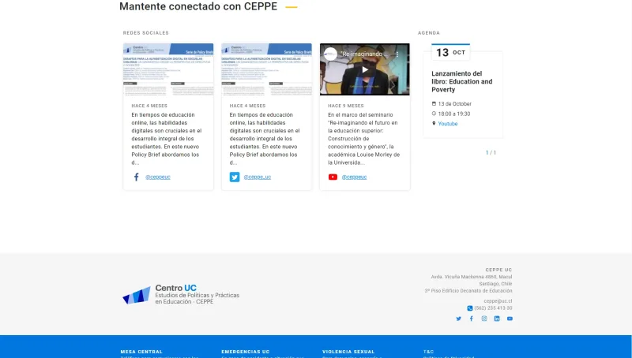Click the "EMERGENCIAS UC" footer heading
This screenshot has height=358, width=632.
246,352
